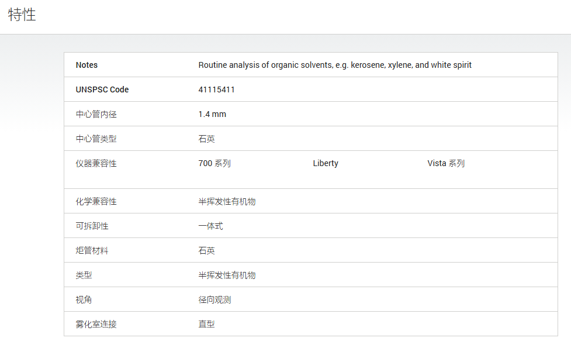Select the 直型 value
571x355 pixels.
pyautogui.click(x=206, y=324)
